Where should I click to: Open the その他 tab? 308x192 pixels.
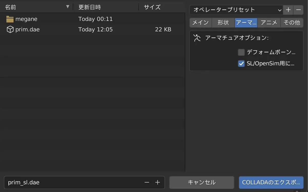[x=292, y=23]
